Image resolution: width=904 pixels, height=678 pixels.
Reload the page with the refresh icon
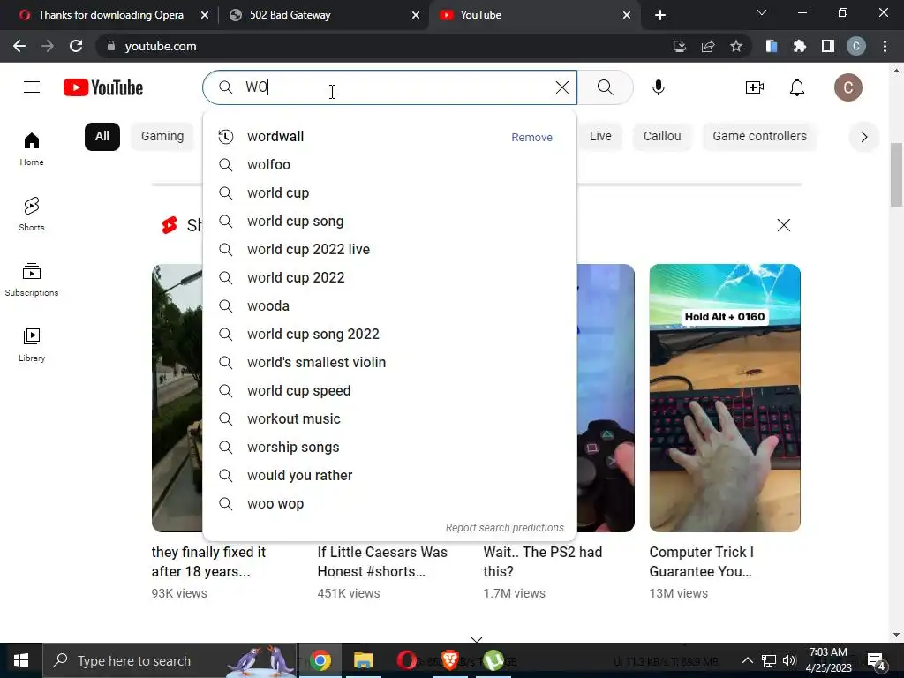tap(76, 46)
